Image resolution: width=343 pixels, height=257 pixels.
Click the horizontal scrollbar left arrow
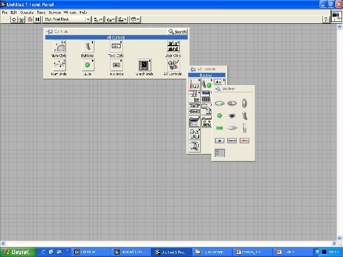point(3,243)
